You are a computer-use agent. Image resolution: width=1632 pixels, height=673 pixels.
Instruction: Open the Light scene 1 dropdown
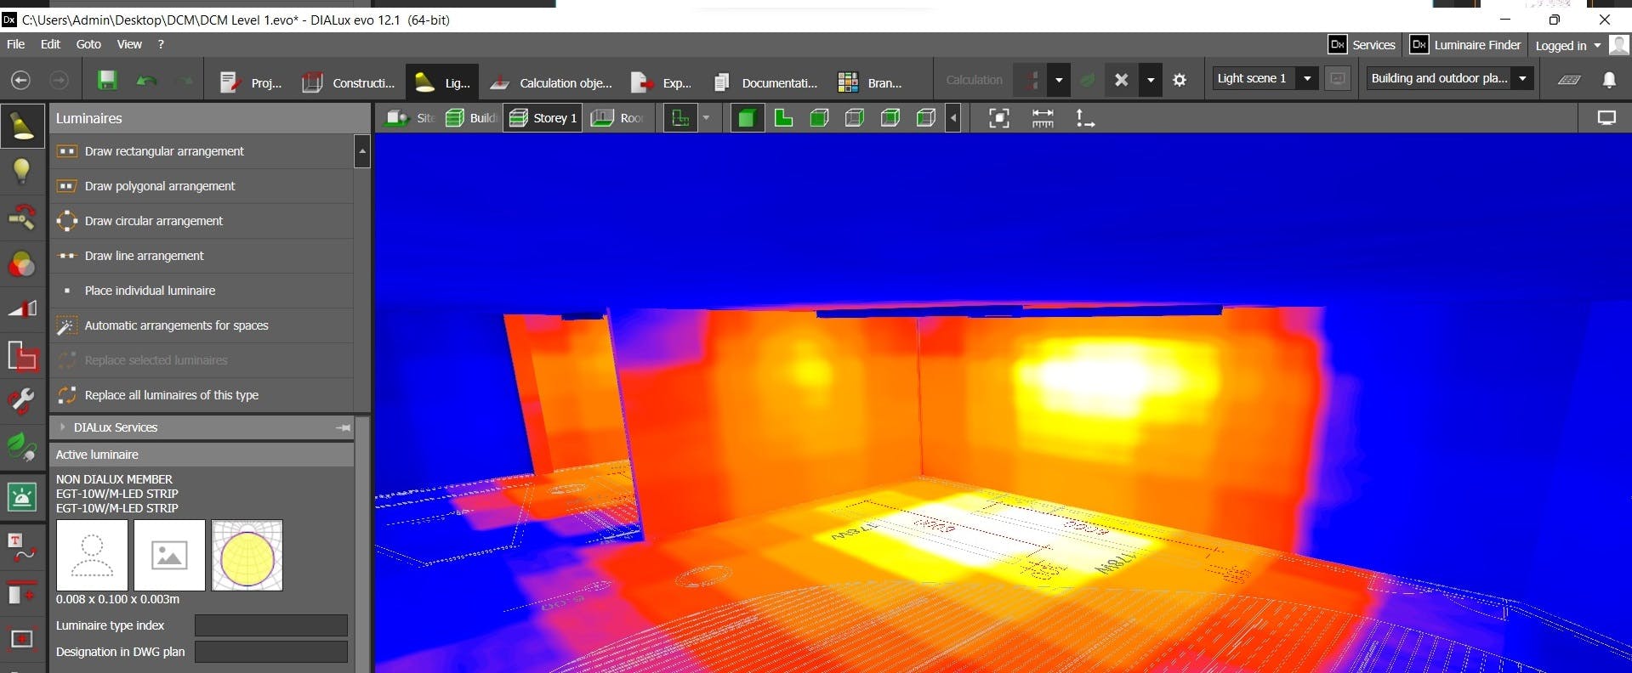1307,79
